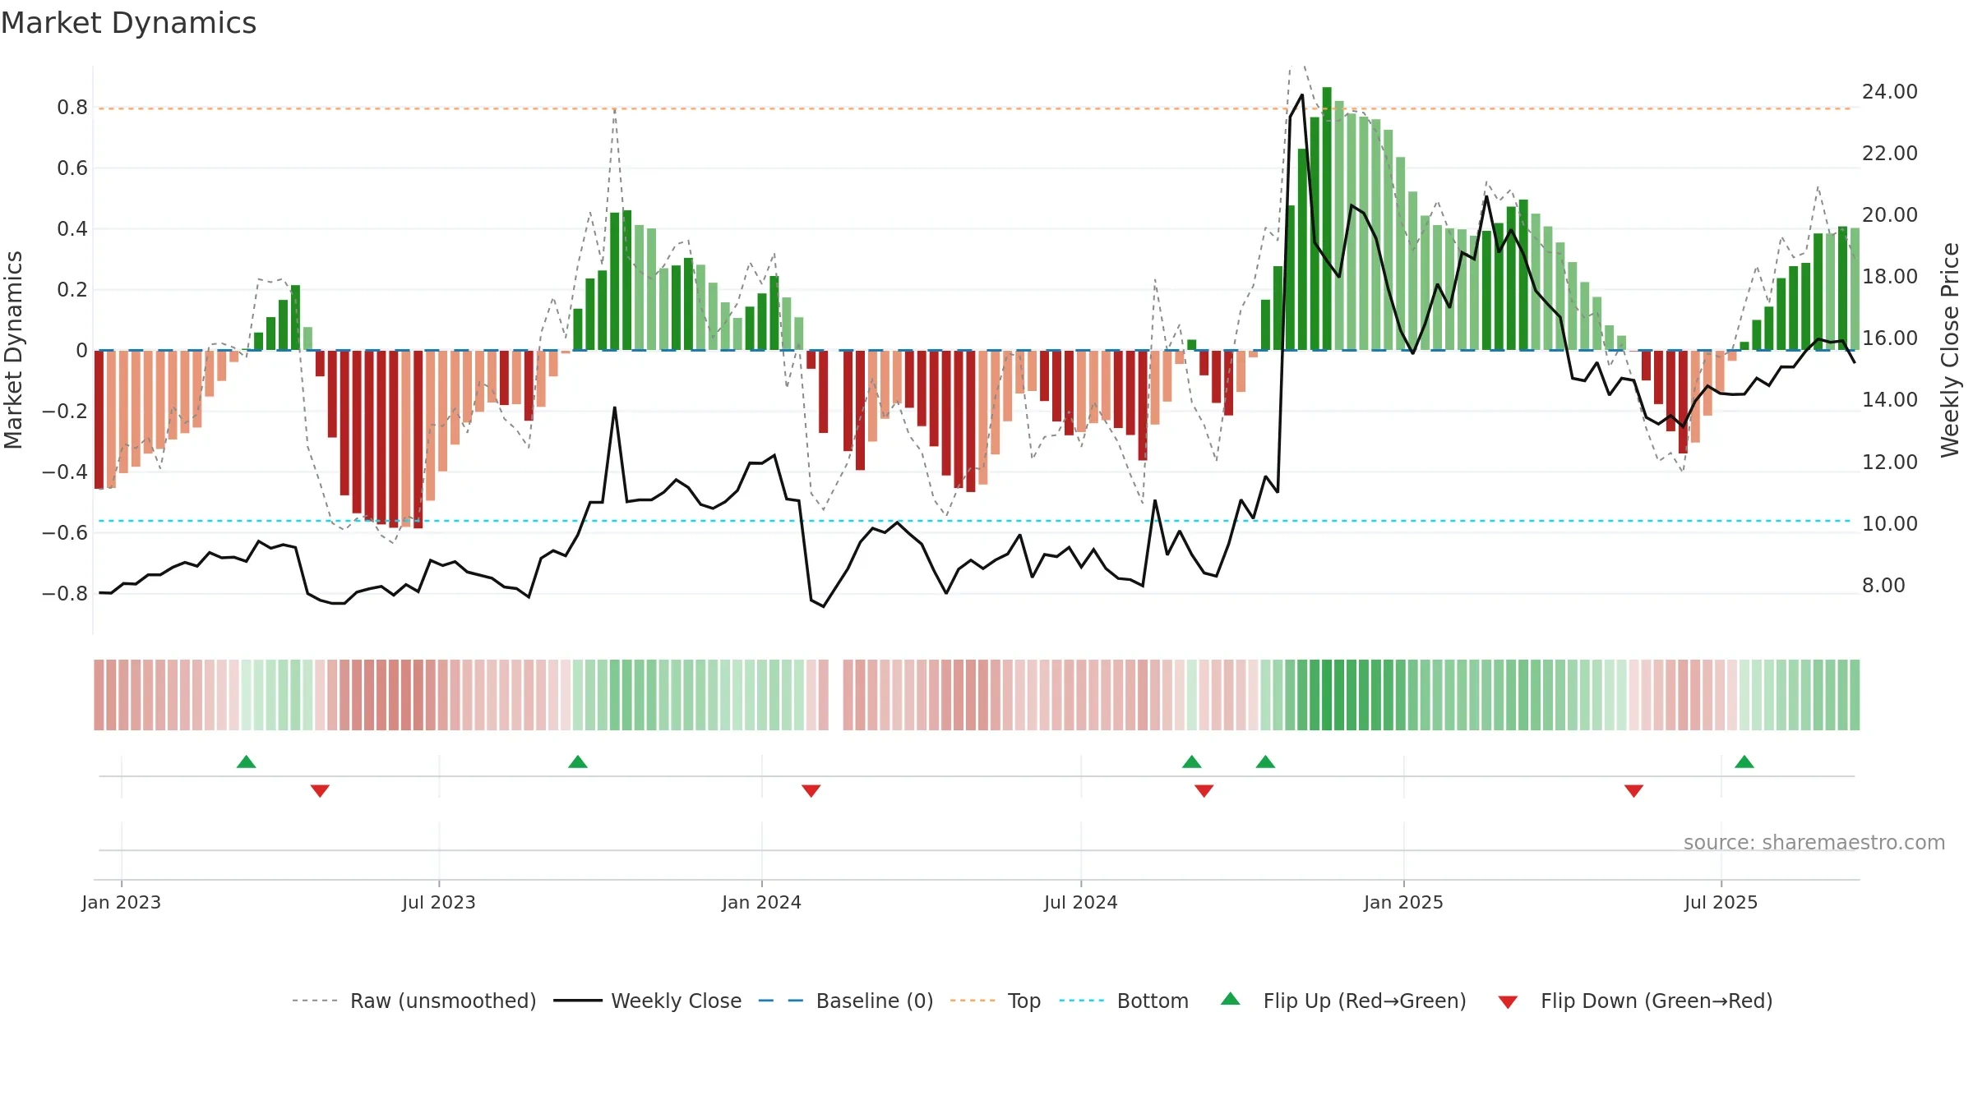
Task: Click the Flip Up marker between Jul 2023 and Jan 2024
Action: (578, 762)
